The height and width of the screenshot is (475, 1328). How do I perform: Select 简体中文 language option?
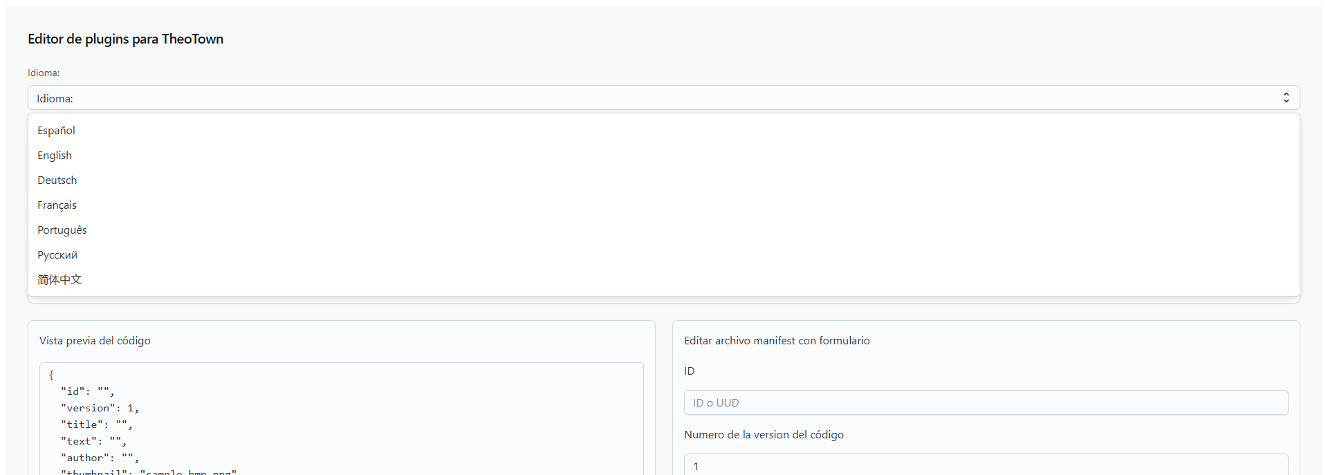click(x=663, y=279)
